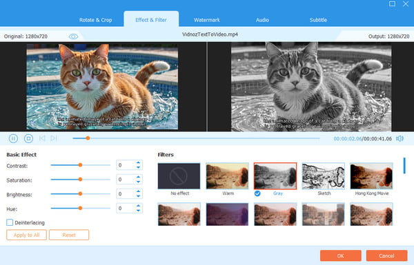
Task: Click the Brightness slider handle
Action: pos(80,193)
